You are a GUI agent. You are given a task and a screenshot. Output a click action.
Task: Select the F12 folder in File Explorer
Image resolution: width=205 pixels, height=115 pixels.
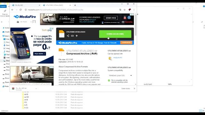(26, 103)
